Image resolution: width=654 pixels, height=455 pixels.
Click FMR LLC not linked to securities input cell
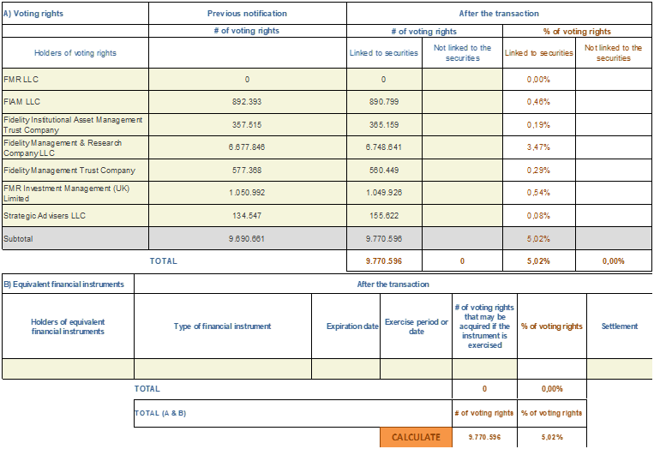[x=462, y=79]
